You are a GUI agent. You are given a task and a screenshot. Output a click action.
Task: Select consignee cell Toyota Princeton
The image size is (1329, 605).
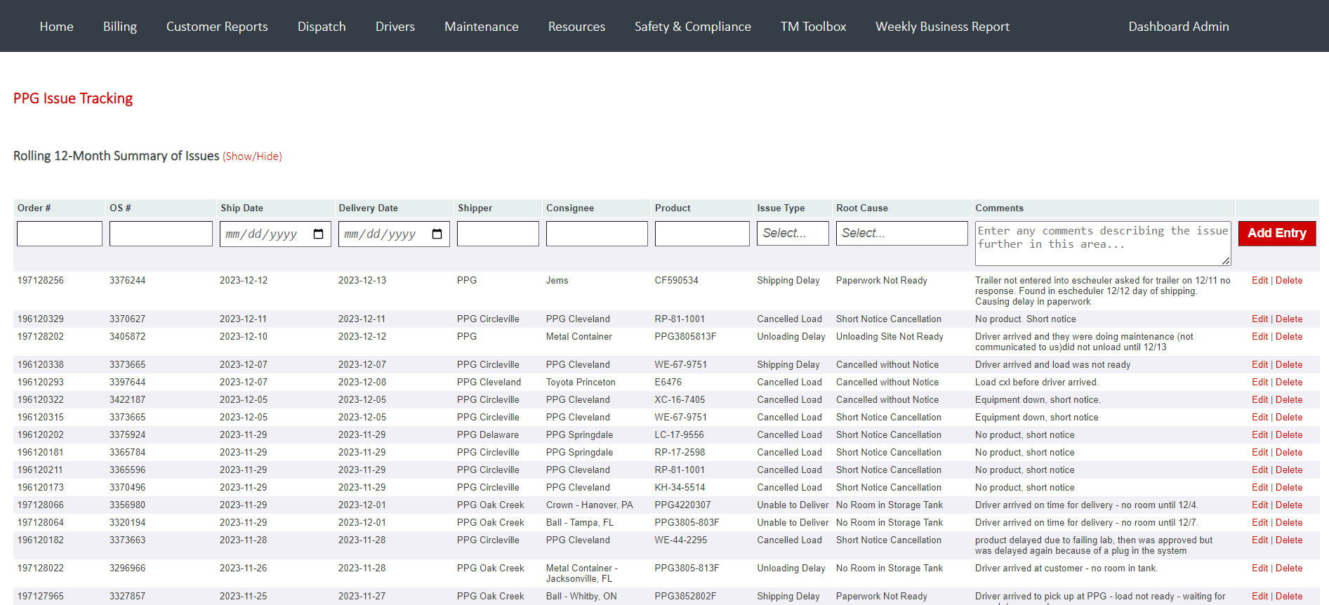(x=581, y=382)
